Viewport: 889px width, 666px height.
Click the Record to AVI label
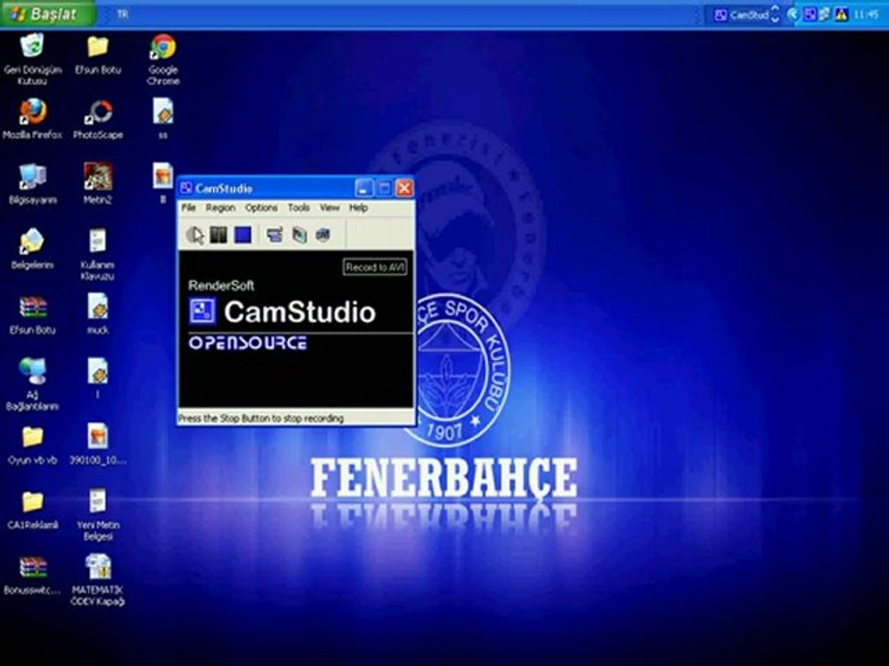tap(375, 267)
